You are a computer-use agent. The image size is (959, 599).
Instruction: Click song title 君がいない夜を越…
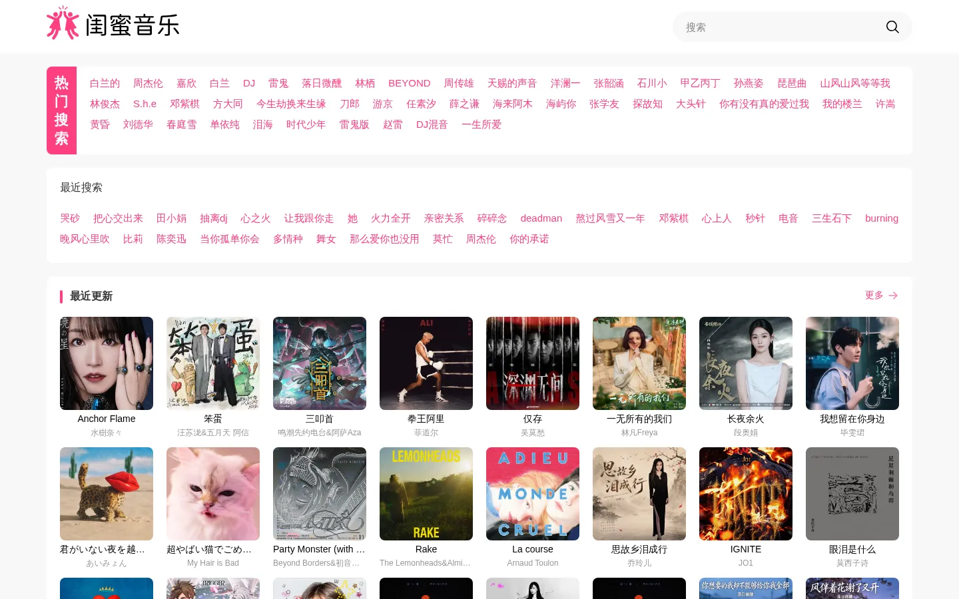(103, 549)
